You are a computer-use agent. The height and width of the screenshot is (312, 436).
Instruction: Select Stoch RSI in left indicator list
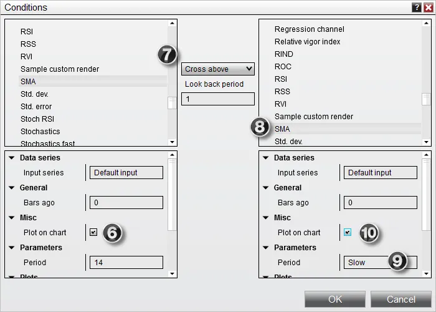pyautogui.click(x=37, y=119)
